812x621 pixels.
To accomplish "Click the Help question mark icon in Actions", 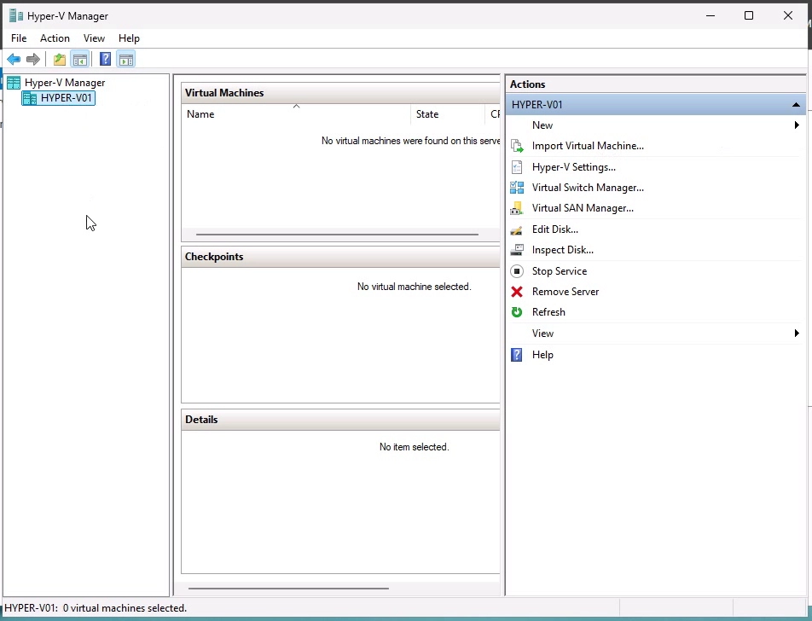I will click(x=517, y=355).
